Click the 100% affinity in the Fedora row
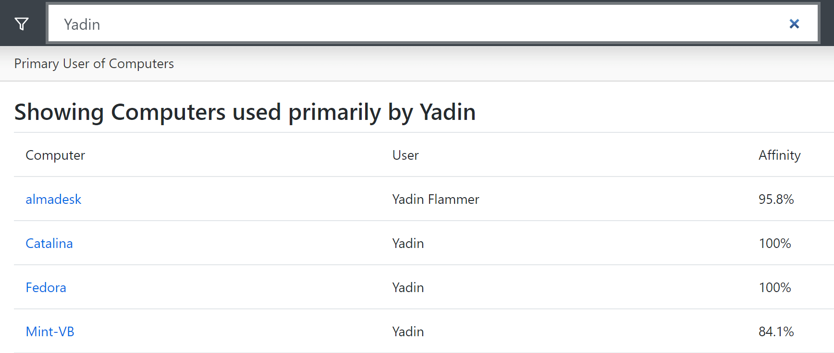This screenshot has width=834, height=353. tap(774, 288)
